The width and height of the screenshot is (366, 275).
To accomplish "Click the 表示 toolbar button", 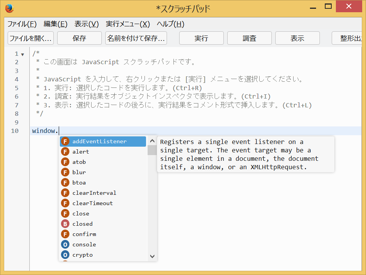I will click(x=297, y=38).
